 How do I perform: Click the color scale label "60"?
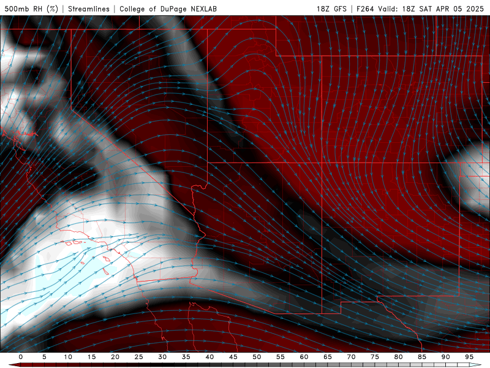[304, 357]
